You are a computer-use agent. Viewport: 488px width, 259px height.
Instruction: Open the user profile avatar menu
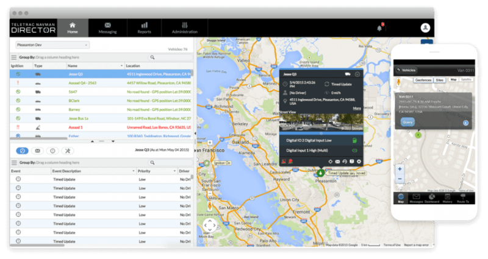tap(425, 27)
